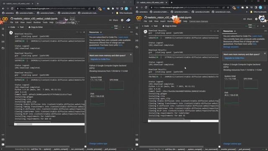Click Manage sessions link in left window
The image size is (268, 151).
point(97,48)
